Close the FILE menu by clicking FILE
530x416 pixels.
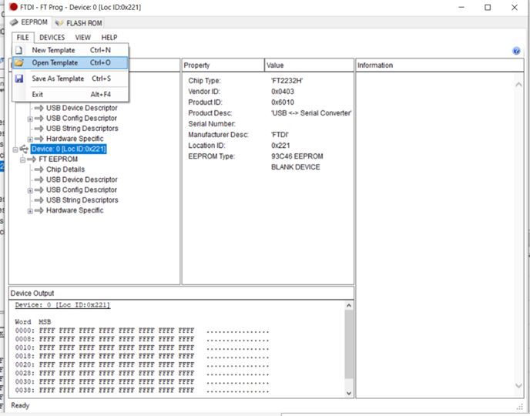(22, 38)
